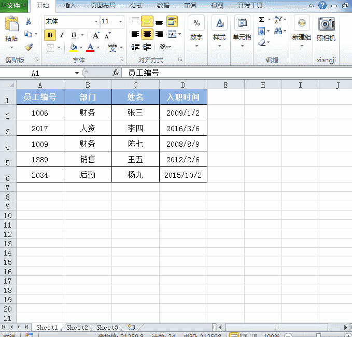Screen dimensions: 352x337
Task: Open the Number format group
Action: pyautogui.click(x=196, y=31)
